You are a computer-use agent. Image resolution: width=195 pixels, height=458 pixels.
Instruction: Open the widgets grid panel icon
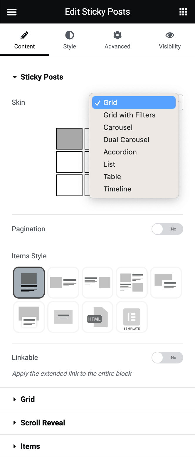pyautogui.click(x=183, y=12)
